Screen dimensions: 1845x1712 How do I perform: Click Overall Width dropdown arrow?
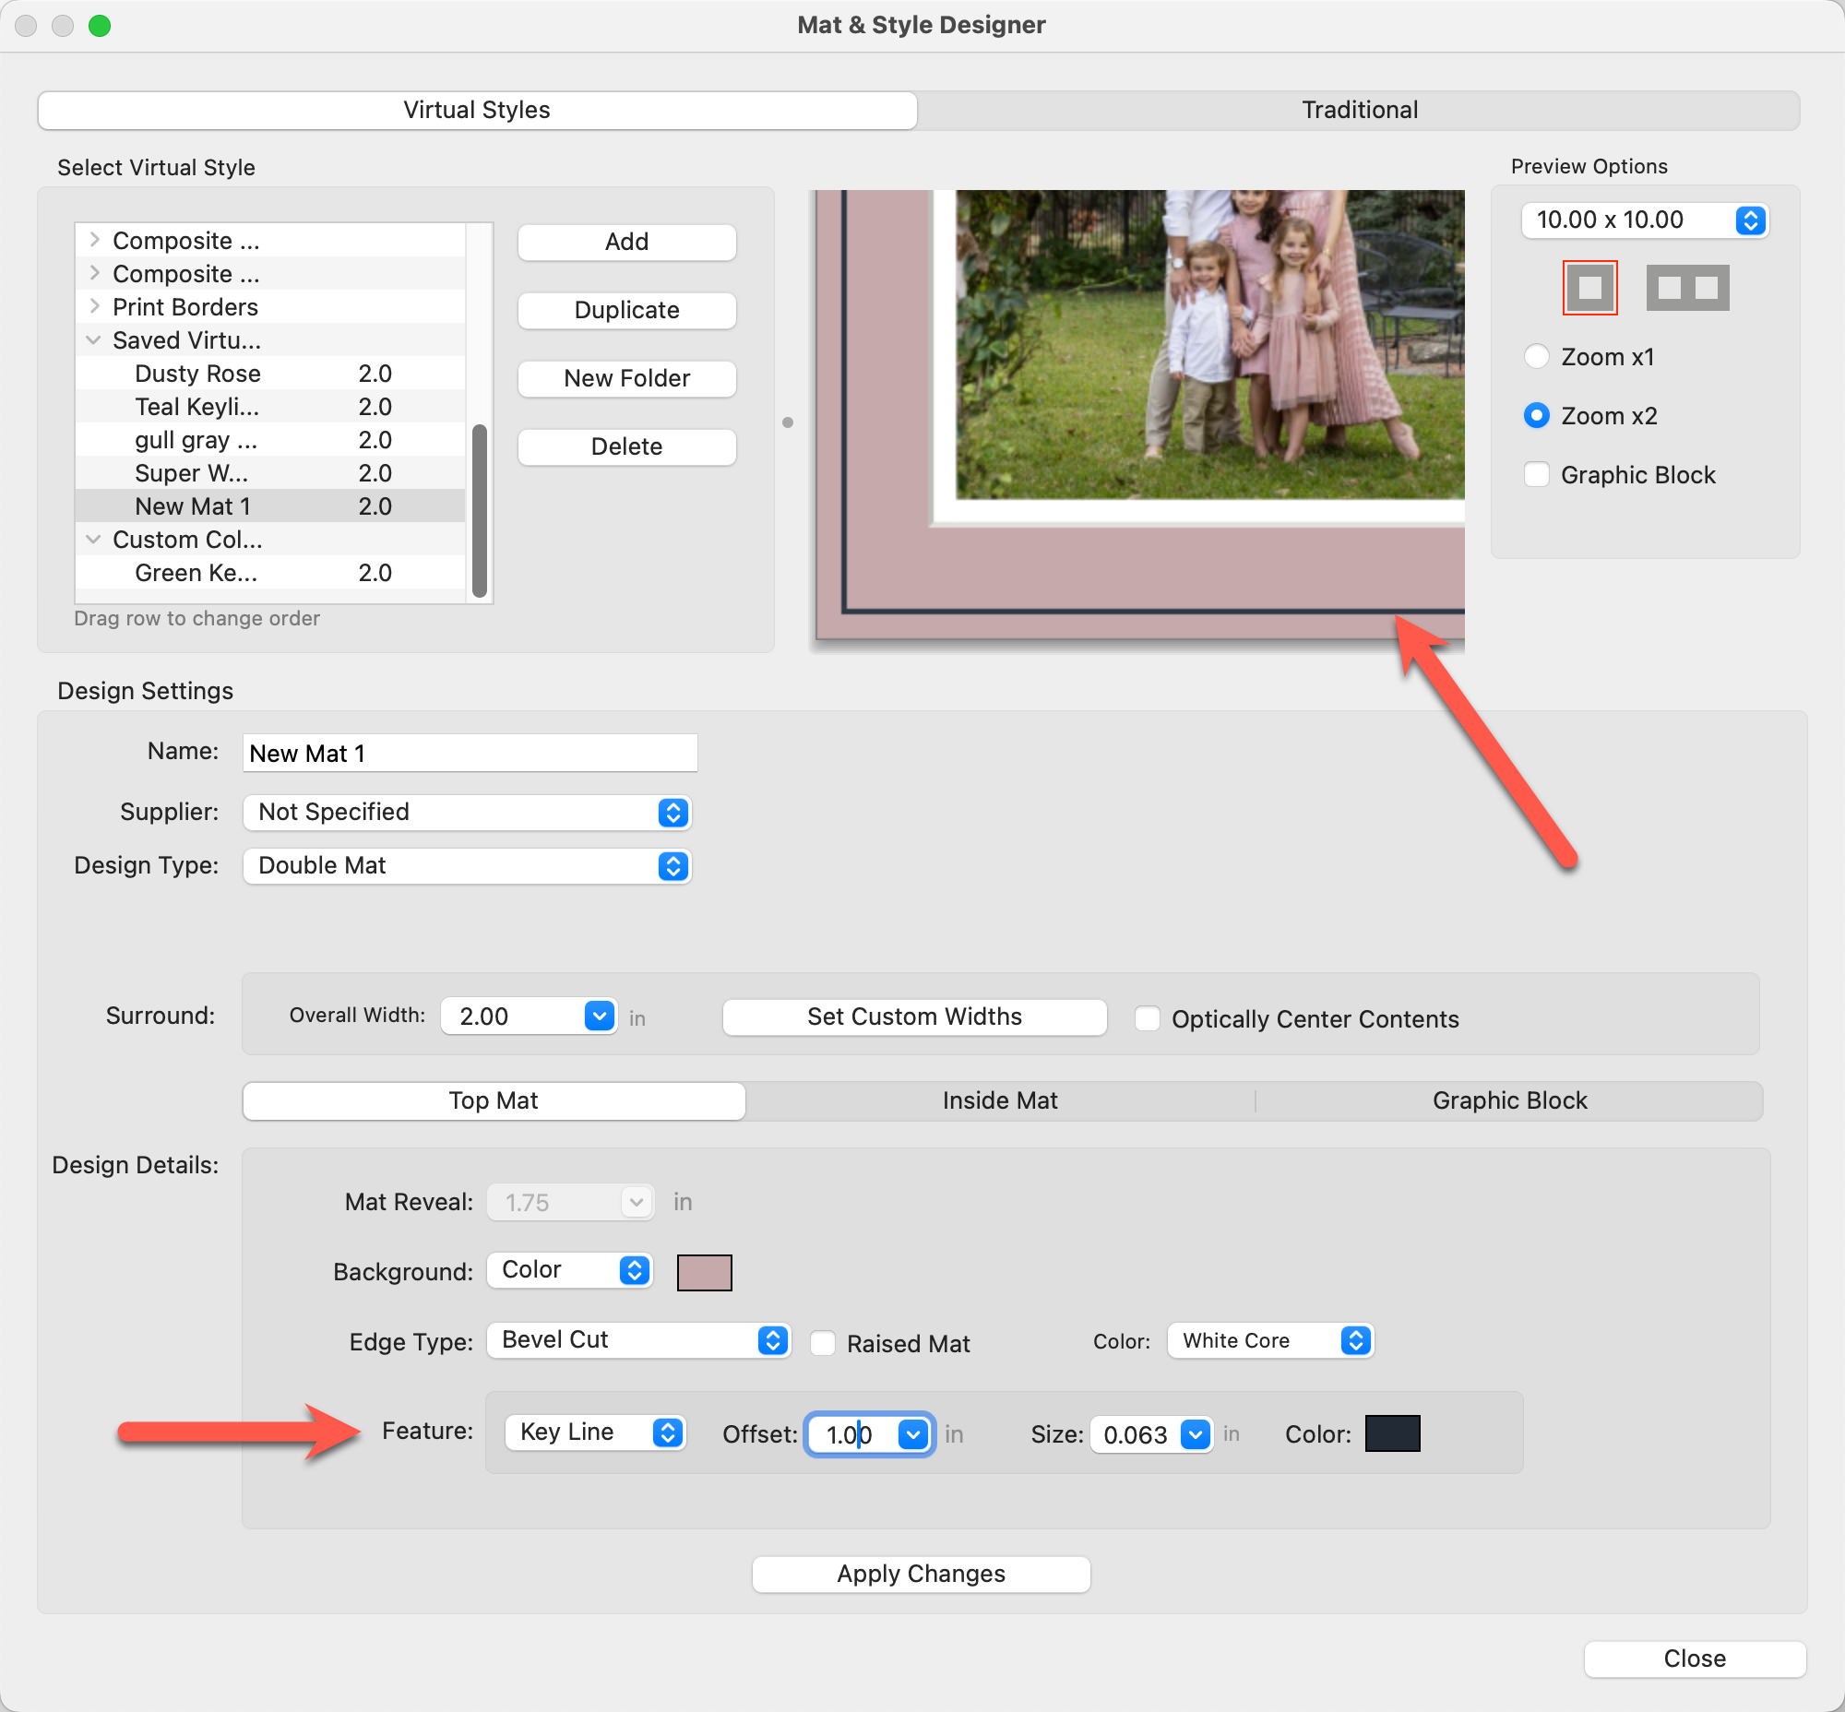(x=600, y=1016)
